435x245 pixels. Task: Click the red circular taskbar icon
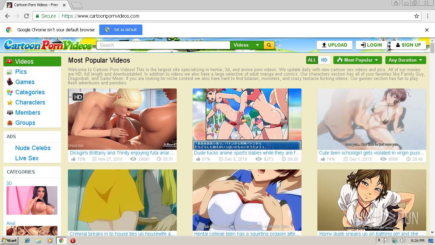(73, 241)
